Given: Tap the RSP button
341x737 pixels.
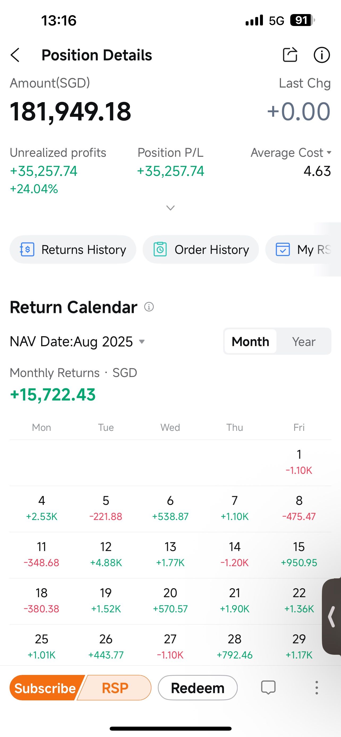Looking at the screenshot, I should pyautogui.click(x=115, y=688).
